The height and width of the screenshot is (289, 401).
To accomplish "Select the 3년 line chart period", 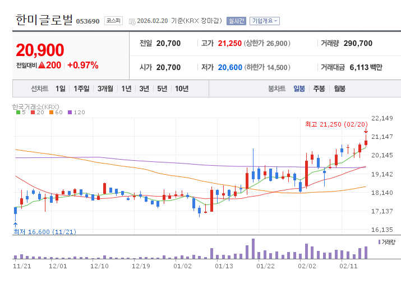I will [x=144, y=88].
